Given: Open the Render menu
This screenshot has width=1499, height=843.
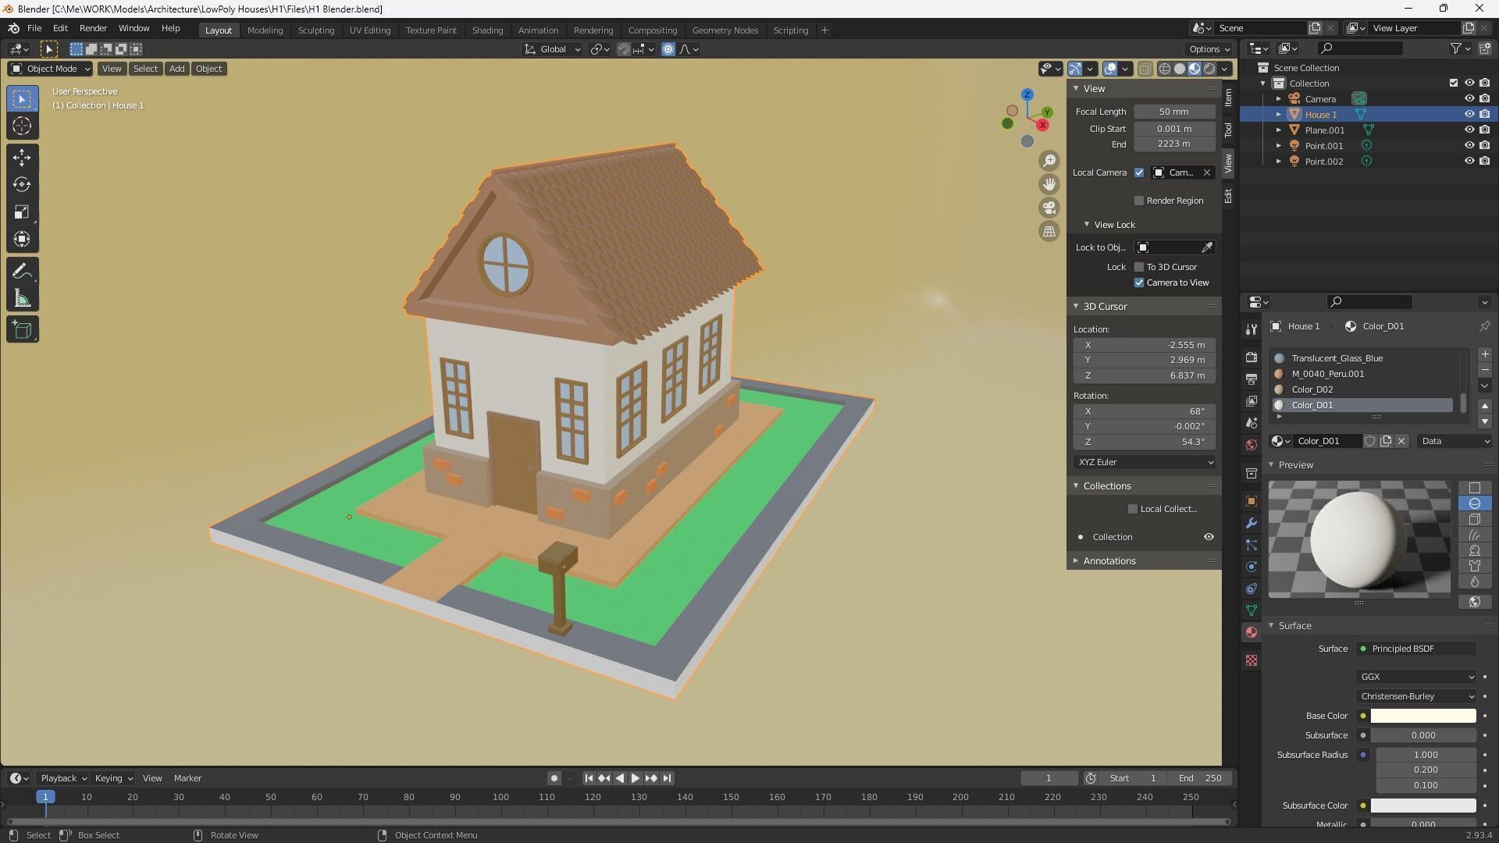Looking at the screenshot, I should coord(93,28).
